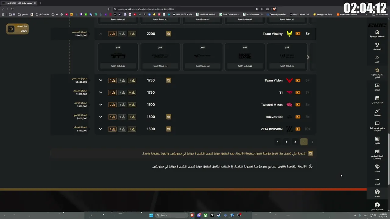390x219 pixels.
Task: Click the bookmark icon in address bar
Action: [109, 9]
